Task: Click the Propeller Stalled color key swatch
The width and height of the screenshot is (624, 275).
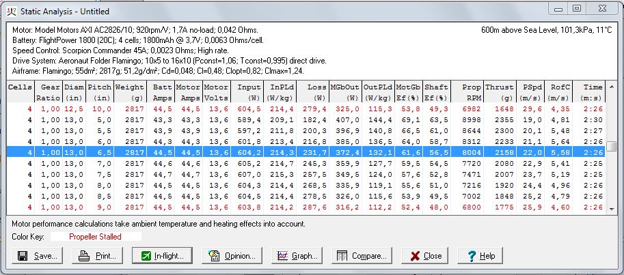Action: [x=95, y=236]
